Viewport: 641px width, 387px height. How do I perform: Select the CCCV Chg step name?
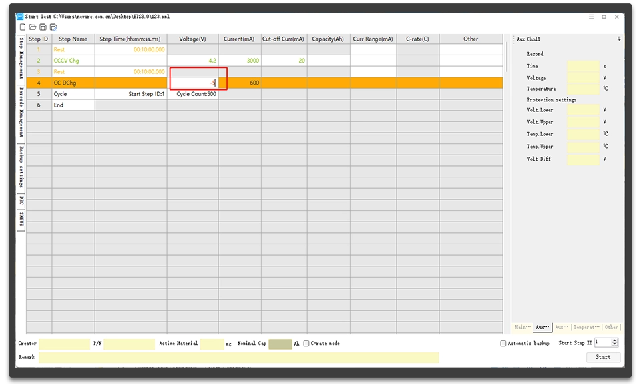point(73,61)
